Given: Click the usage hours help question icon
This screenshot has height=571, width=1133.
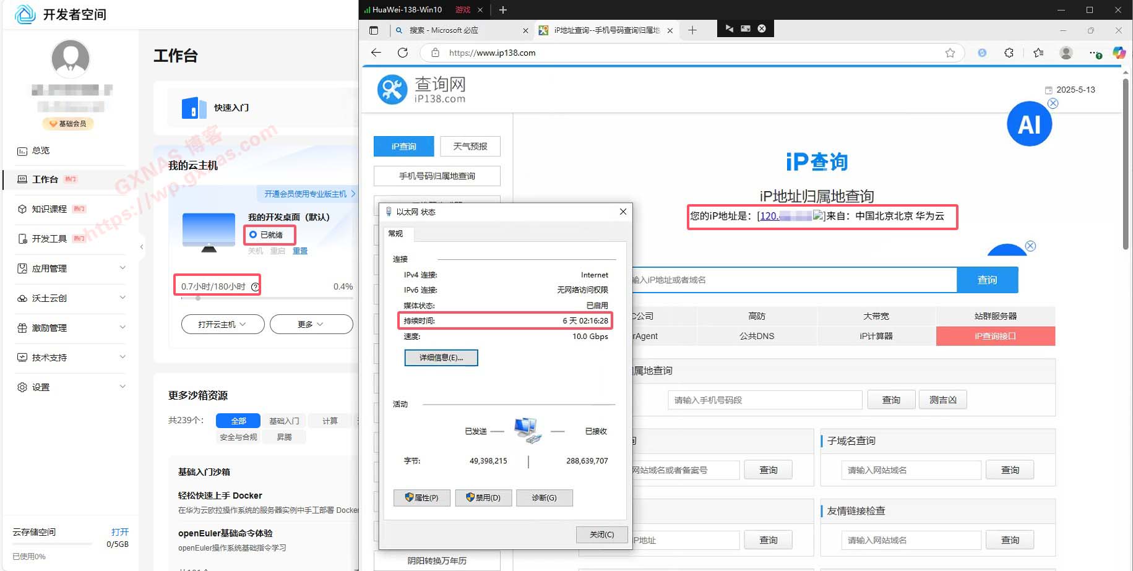Looking at the screenshot, I should coord(255,287).
